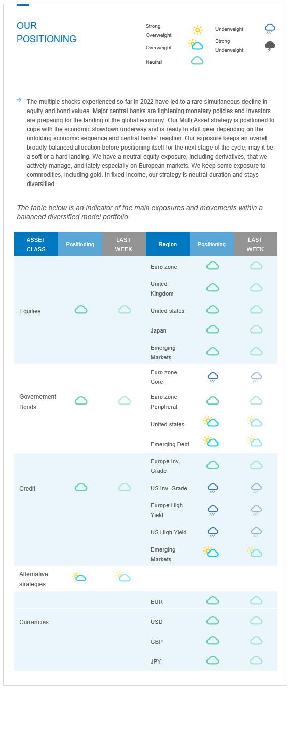Click the arrow bullet beside the paragraph
The image size is (290, 735).
coord(19,100)
